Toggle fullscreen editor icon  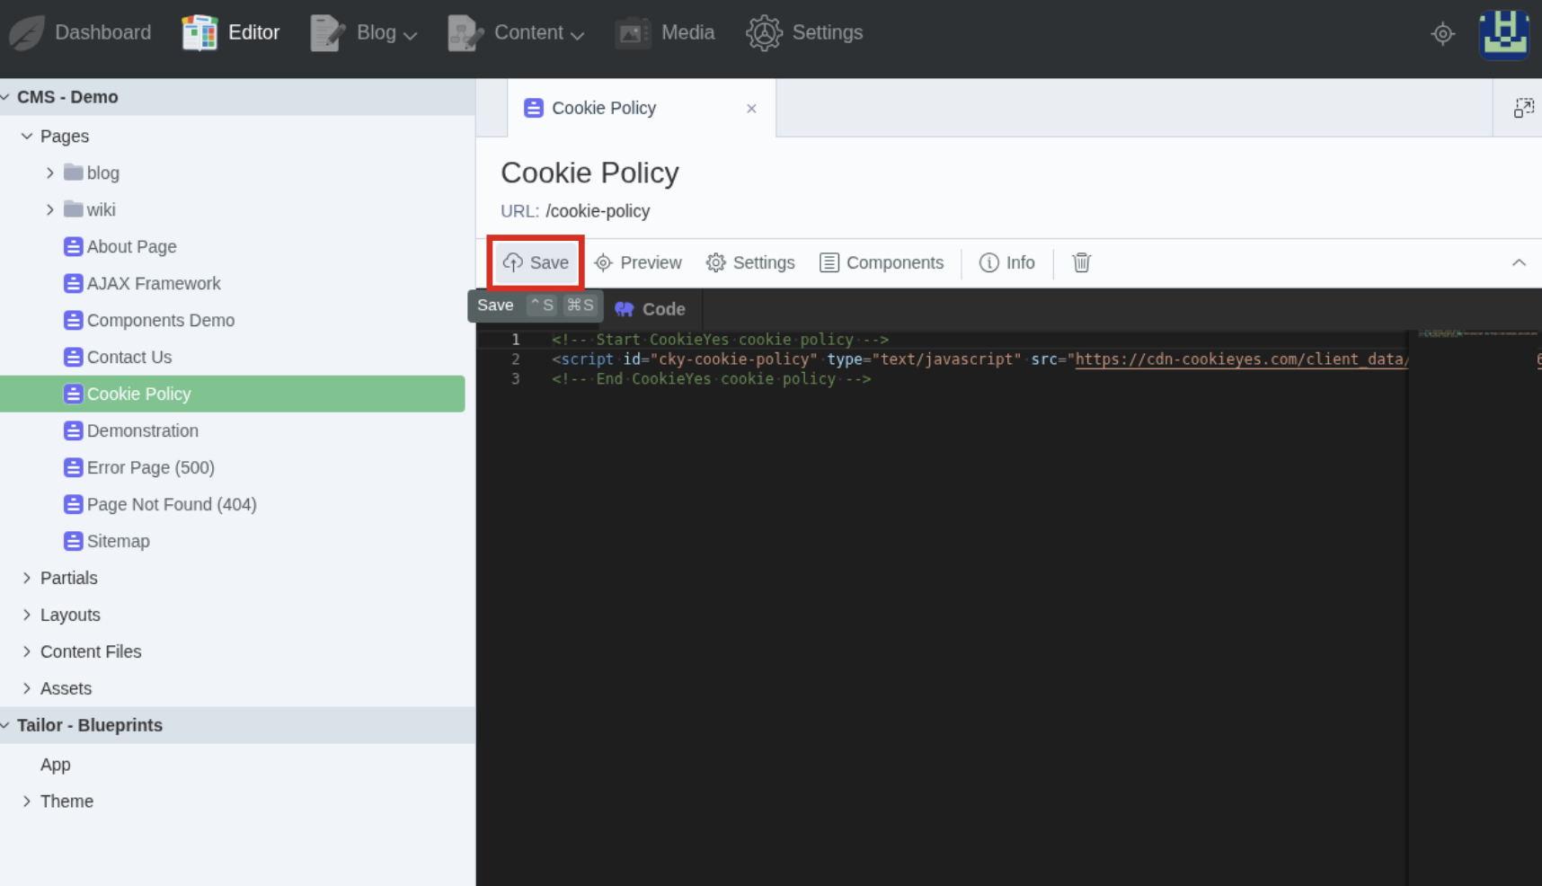pos(1523,108)
